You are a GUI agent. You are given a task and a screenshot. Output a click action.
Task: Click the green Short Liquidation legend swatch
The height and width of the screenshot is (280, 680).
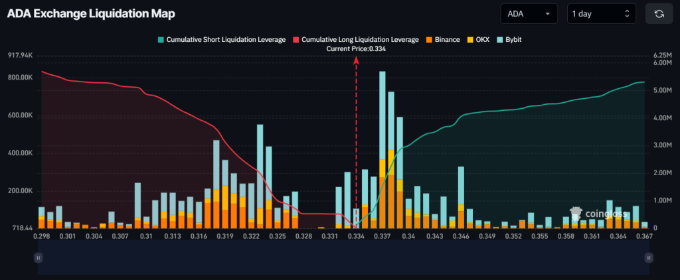click(x=161, y=39)
